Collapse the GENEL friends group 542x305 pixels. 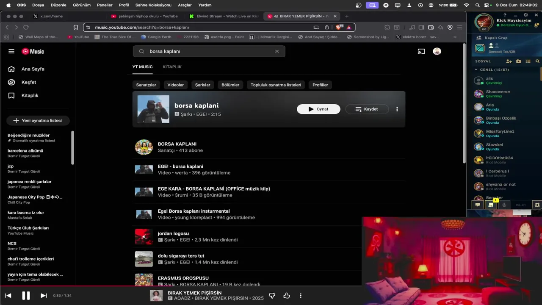pos(476,69)
